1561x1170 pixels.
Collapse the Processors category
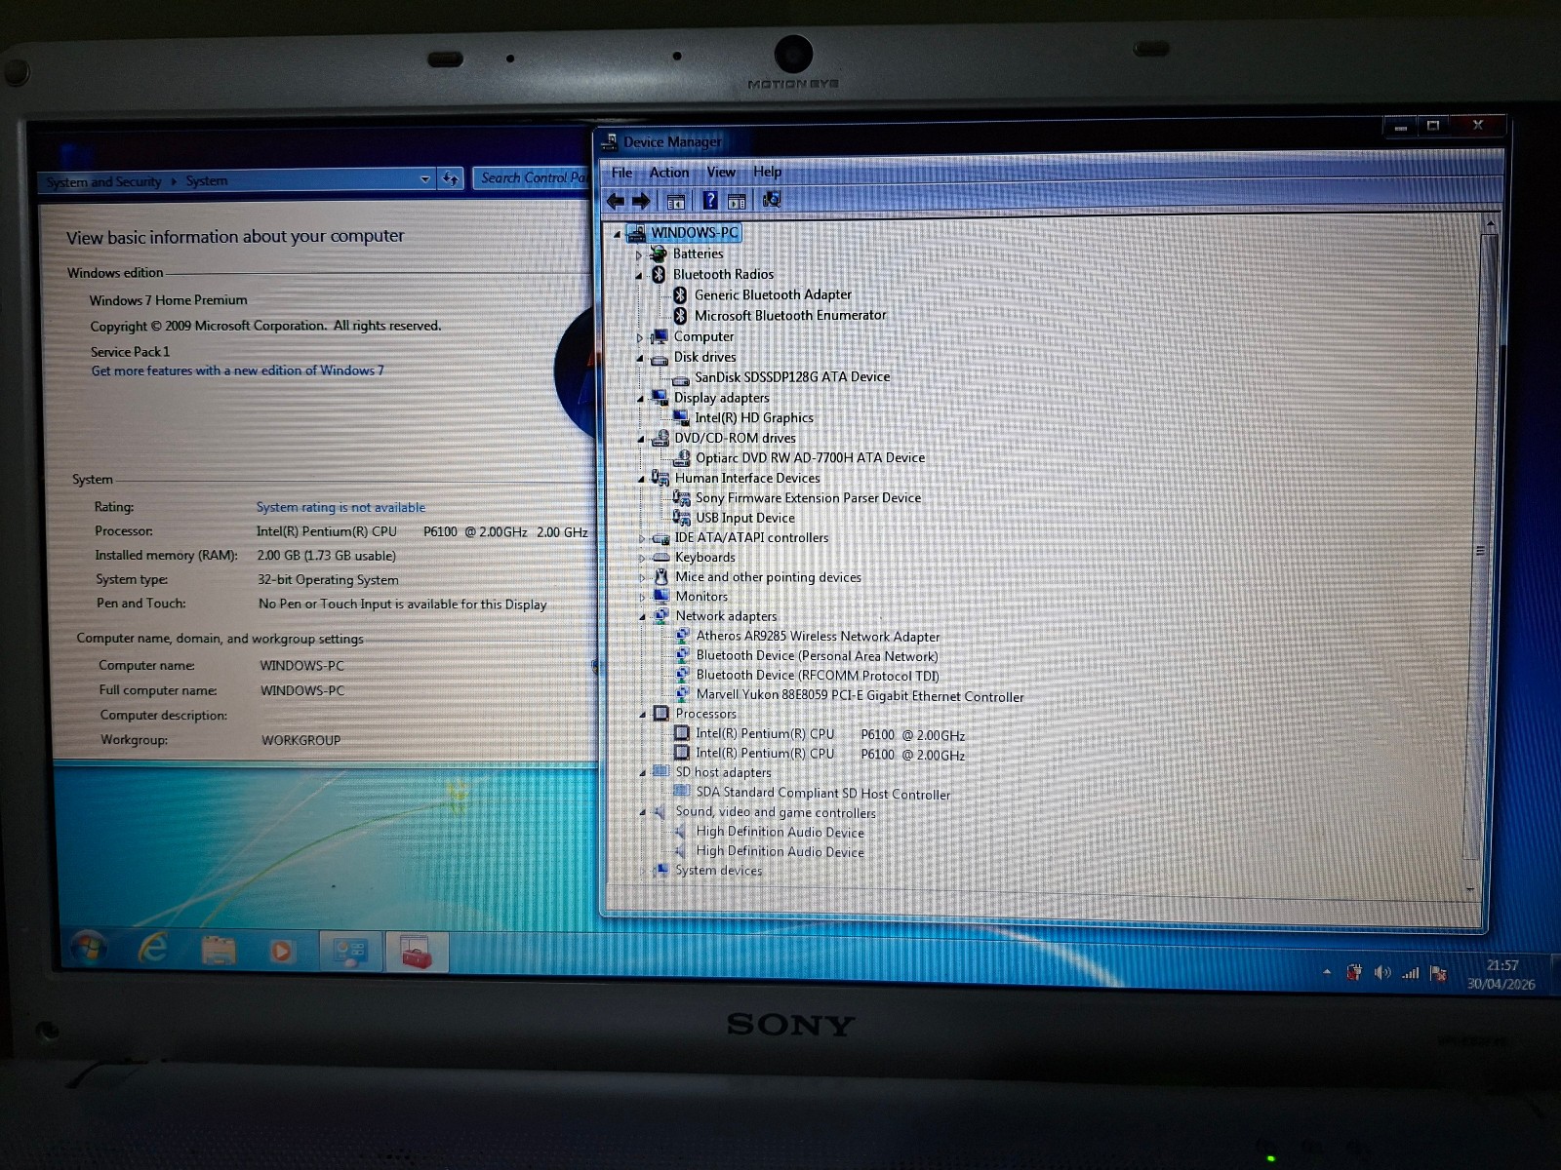coord(642,715)
